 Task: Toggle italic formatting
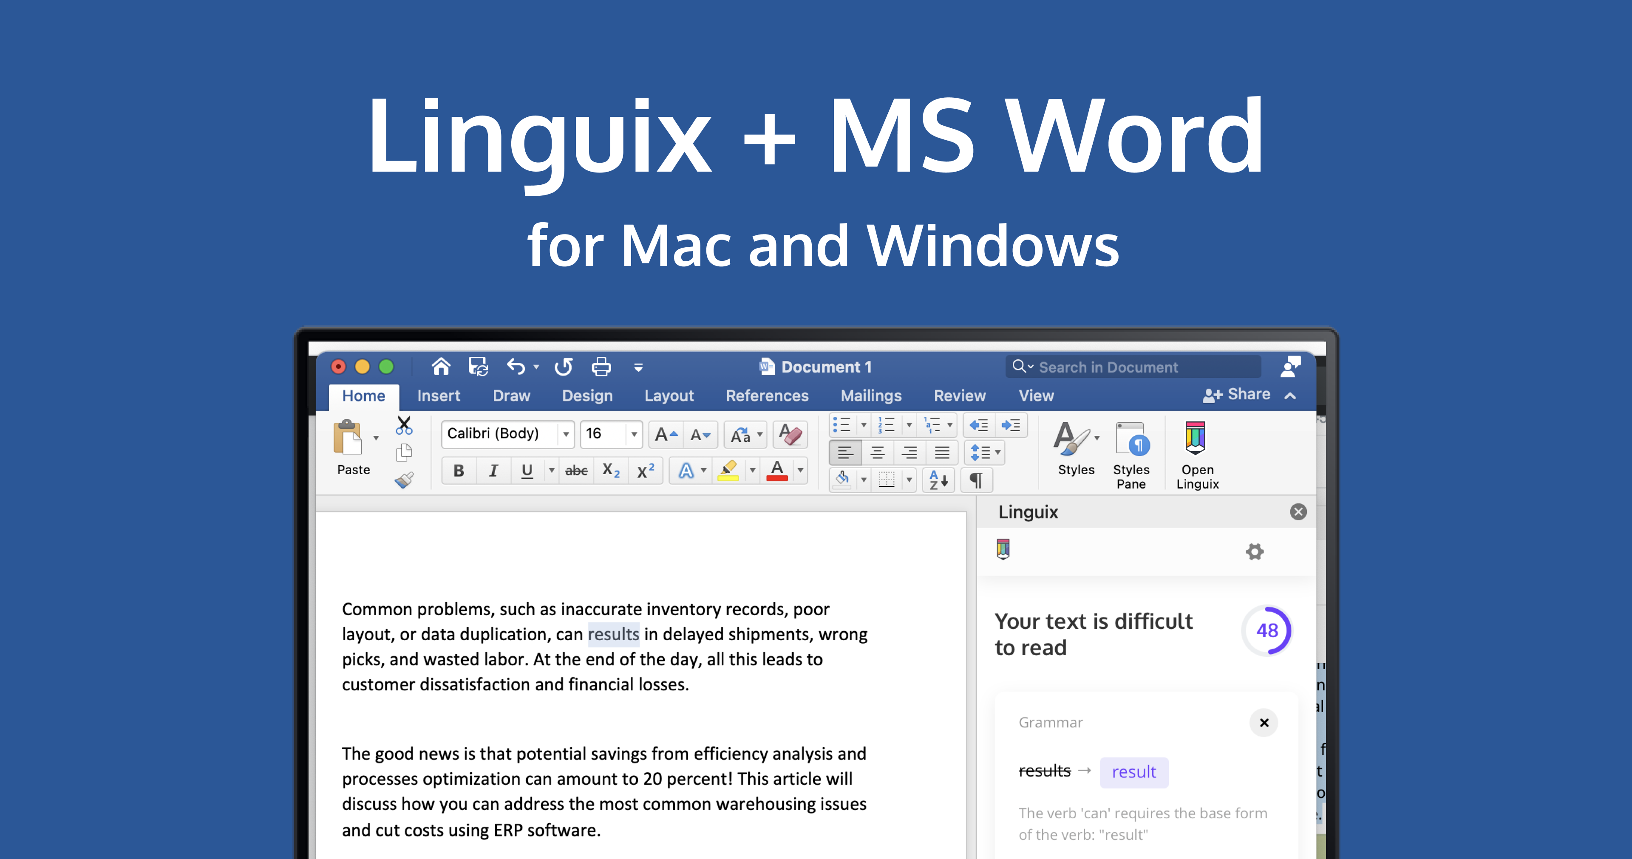pos(493,471)
